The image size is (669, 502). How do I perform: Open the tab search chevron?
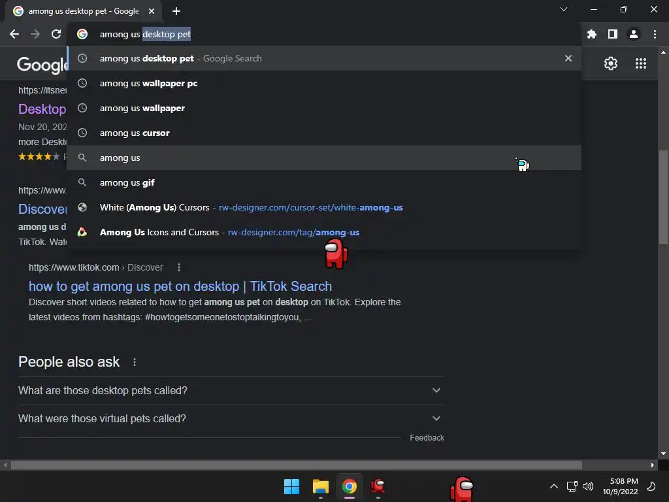(x=564, y=9)
